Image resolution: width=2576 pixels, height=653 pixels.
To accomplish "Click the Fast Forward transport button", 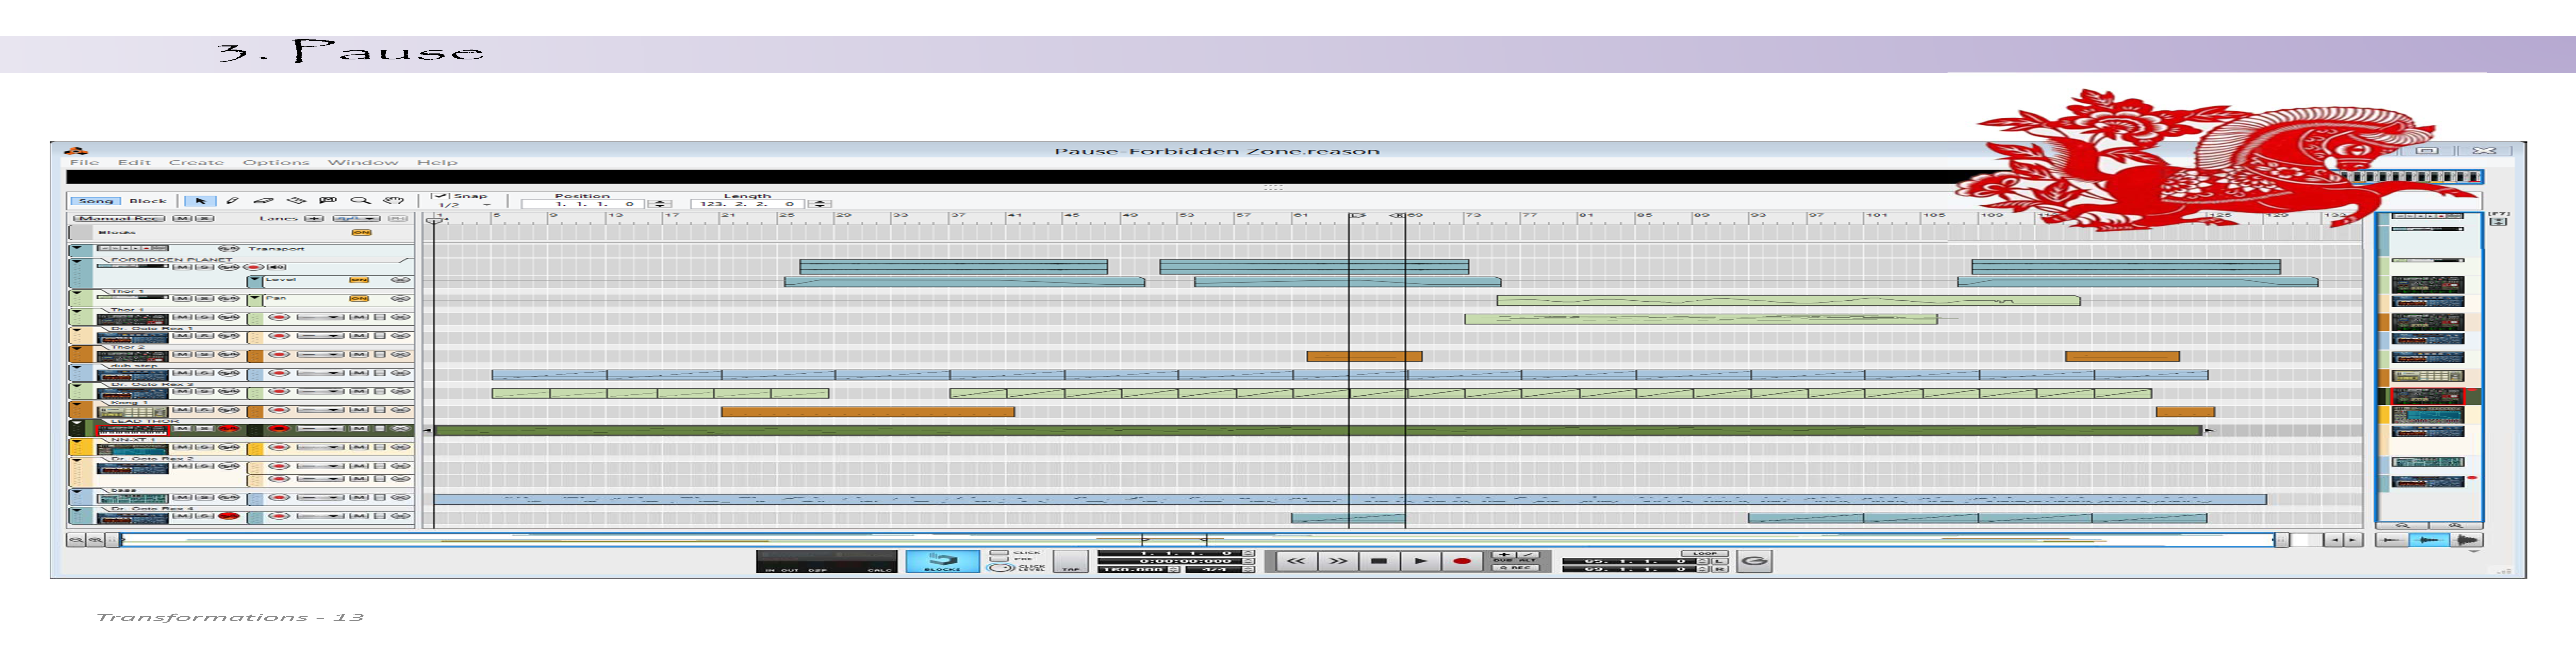I will click(x=1338, y=561).
